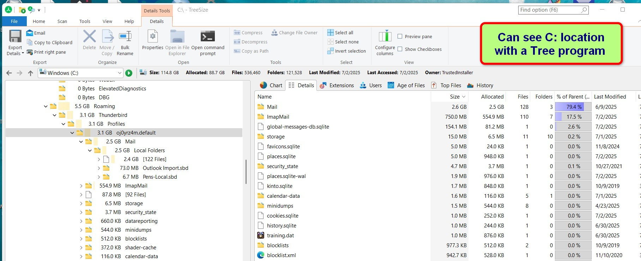This screenshot has width=641, height=261.
Task: Sort list by Size column
Action: click(x=450, y=96)
